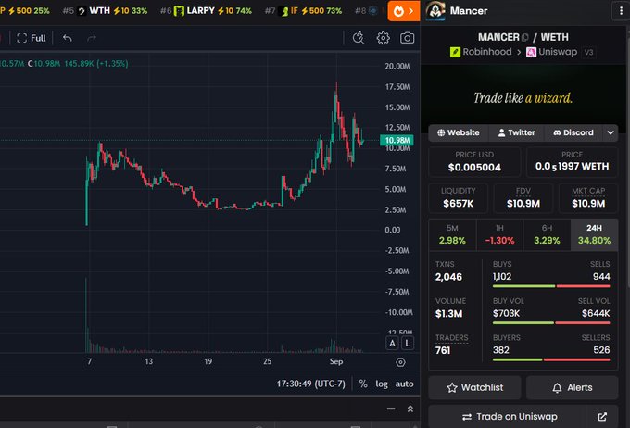Open the Mancer Website link
Viewport: 630px width, 428px height.
pyautogui.click(x=458, y=132)
